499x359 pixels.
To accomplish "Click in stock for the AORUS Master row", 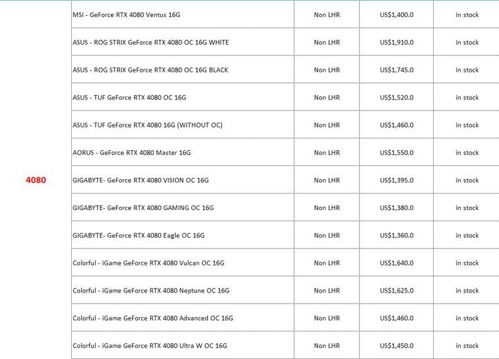I will pos(467,153).
